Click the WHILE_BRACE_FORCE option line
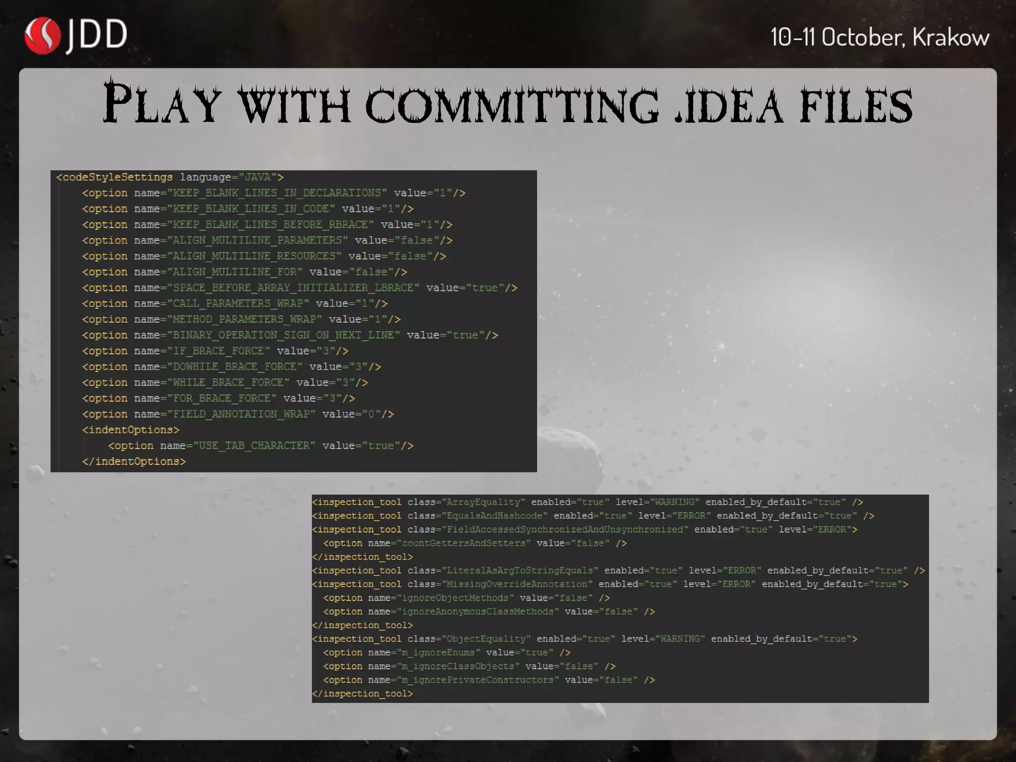1016x762 pixels. click(x=225, y=382)
